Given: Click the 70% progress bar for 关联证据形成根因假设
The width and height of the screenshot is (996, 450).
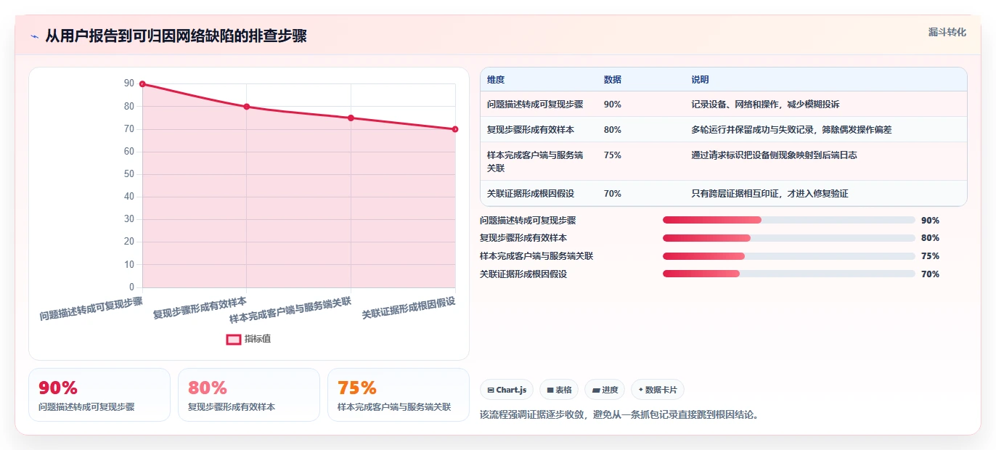Looking at the screenshot, I should click(788, 274).
